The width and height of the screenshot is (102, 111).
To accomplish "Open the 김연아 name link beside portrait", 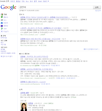I will [x=30, y=103].
